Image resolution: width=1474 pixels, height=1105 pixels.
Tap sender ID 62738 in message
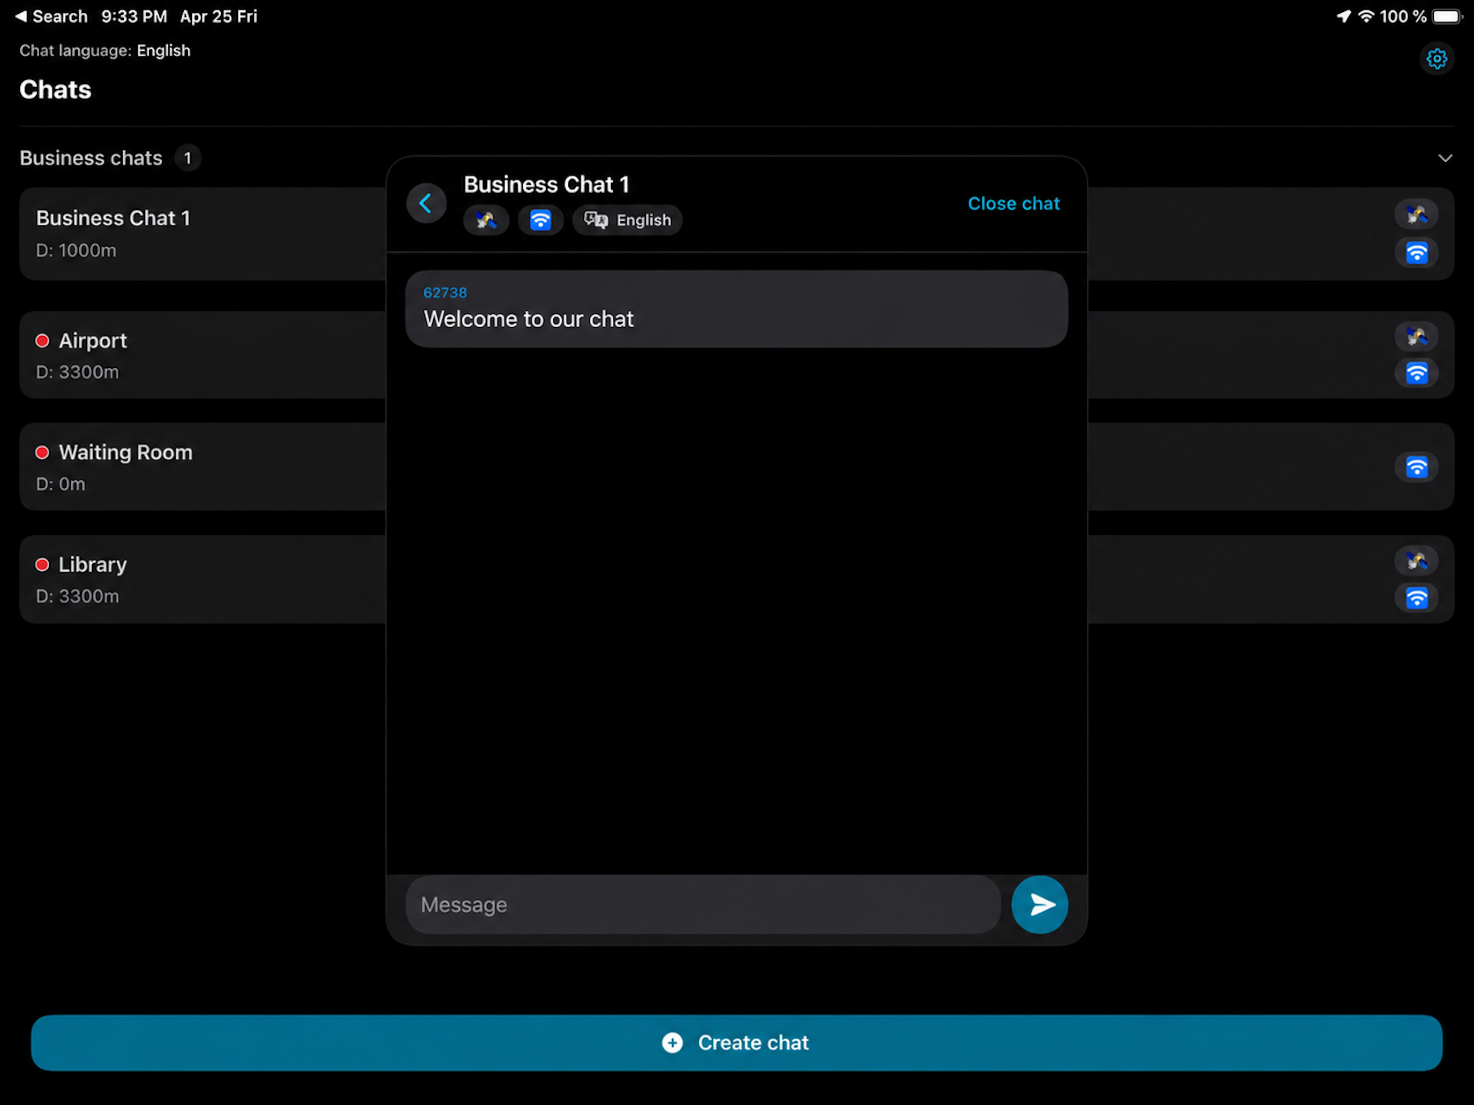click(x=445, y=292)
